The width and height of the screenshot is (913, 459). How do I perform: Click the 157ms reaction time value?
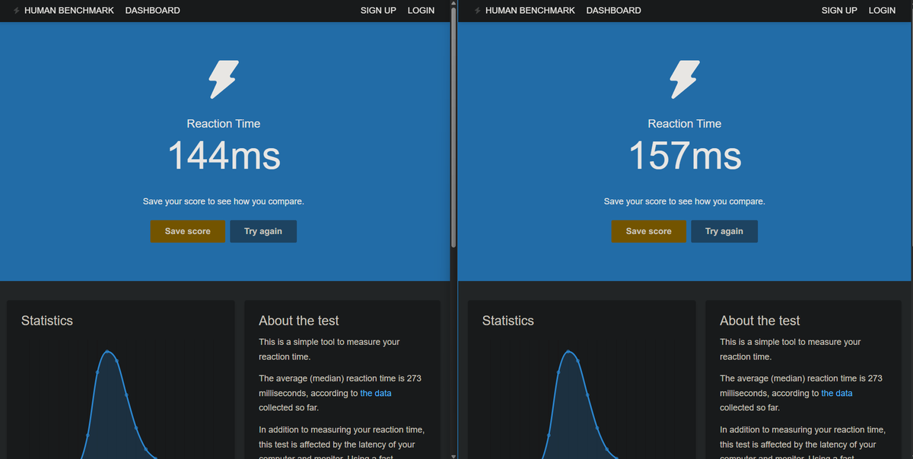click(685, 156)
